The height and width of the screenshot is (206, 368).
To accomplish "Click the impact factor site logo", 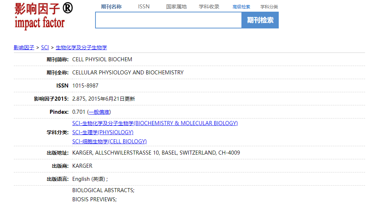I will click(43, 16).
